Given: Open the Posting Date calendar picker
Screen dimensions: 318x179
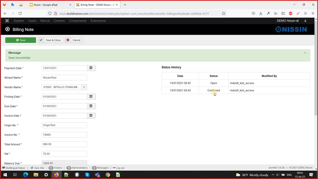Looking at the screenshot, I should coord(91,97).
